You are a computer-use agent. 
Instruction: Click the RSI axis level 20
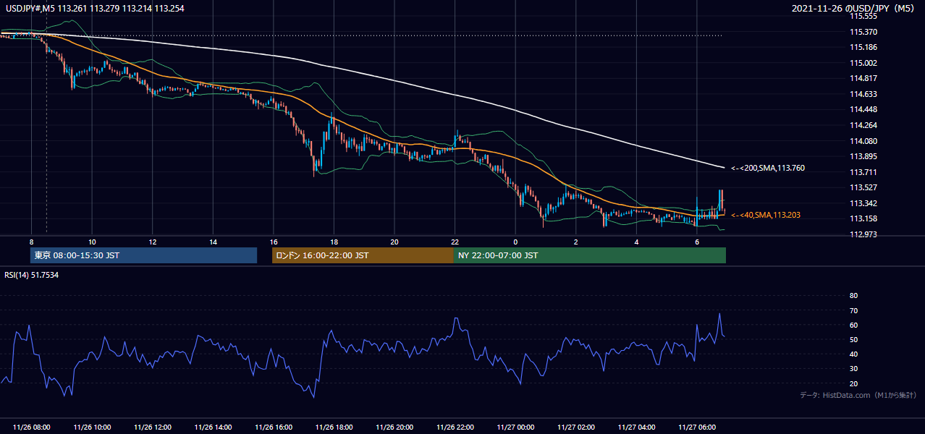[853, 383]
